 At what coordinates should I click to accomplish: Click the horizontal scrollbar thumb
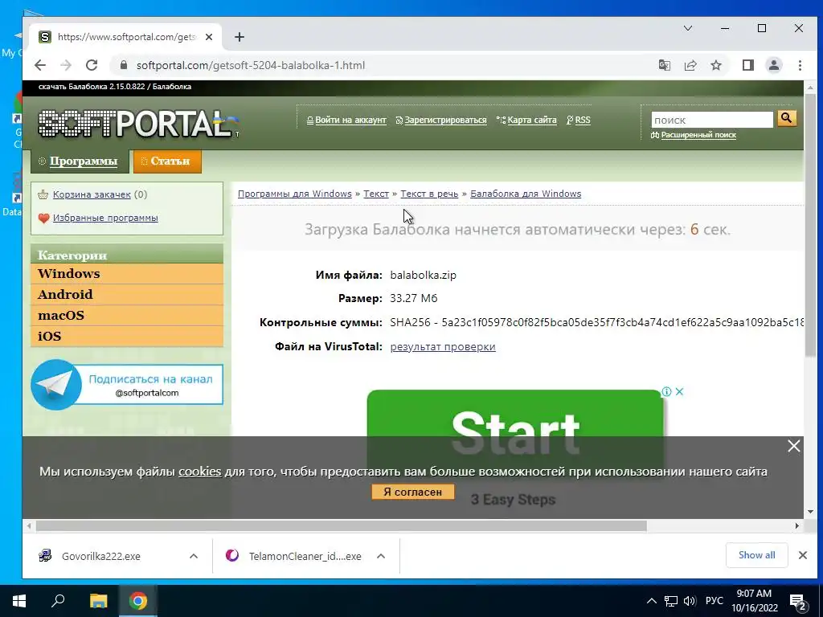[341, 525]
